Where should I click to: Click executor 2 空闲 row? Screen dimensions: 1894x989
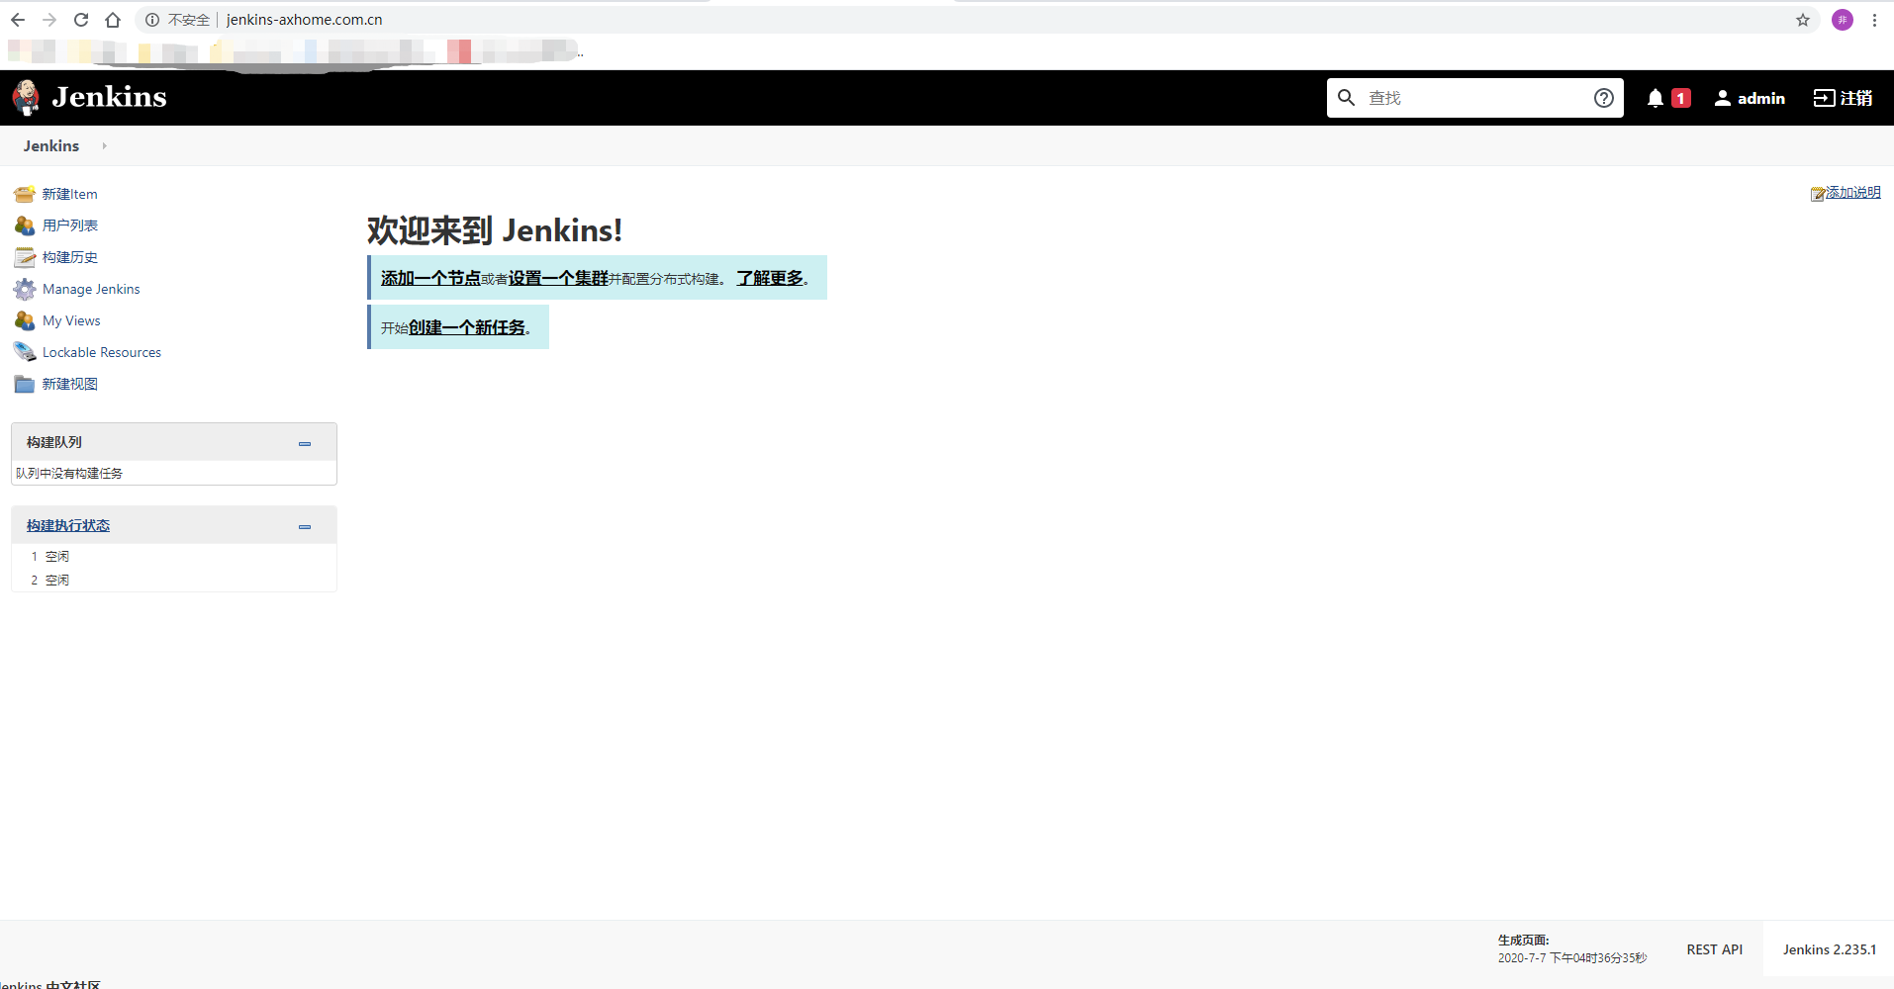(174, 580)
